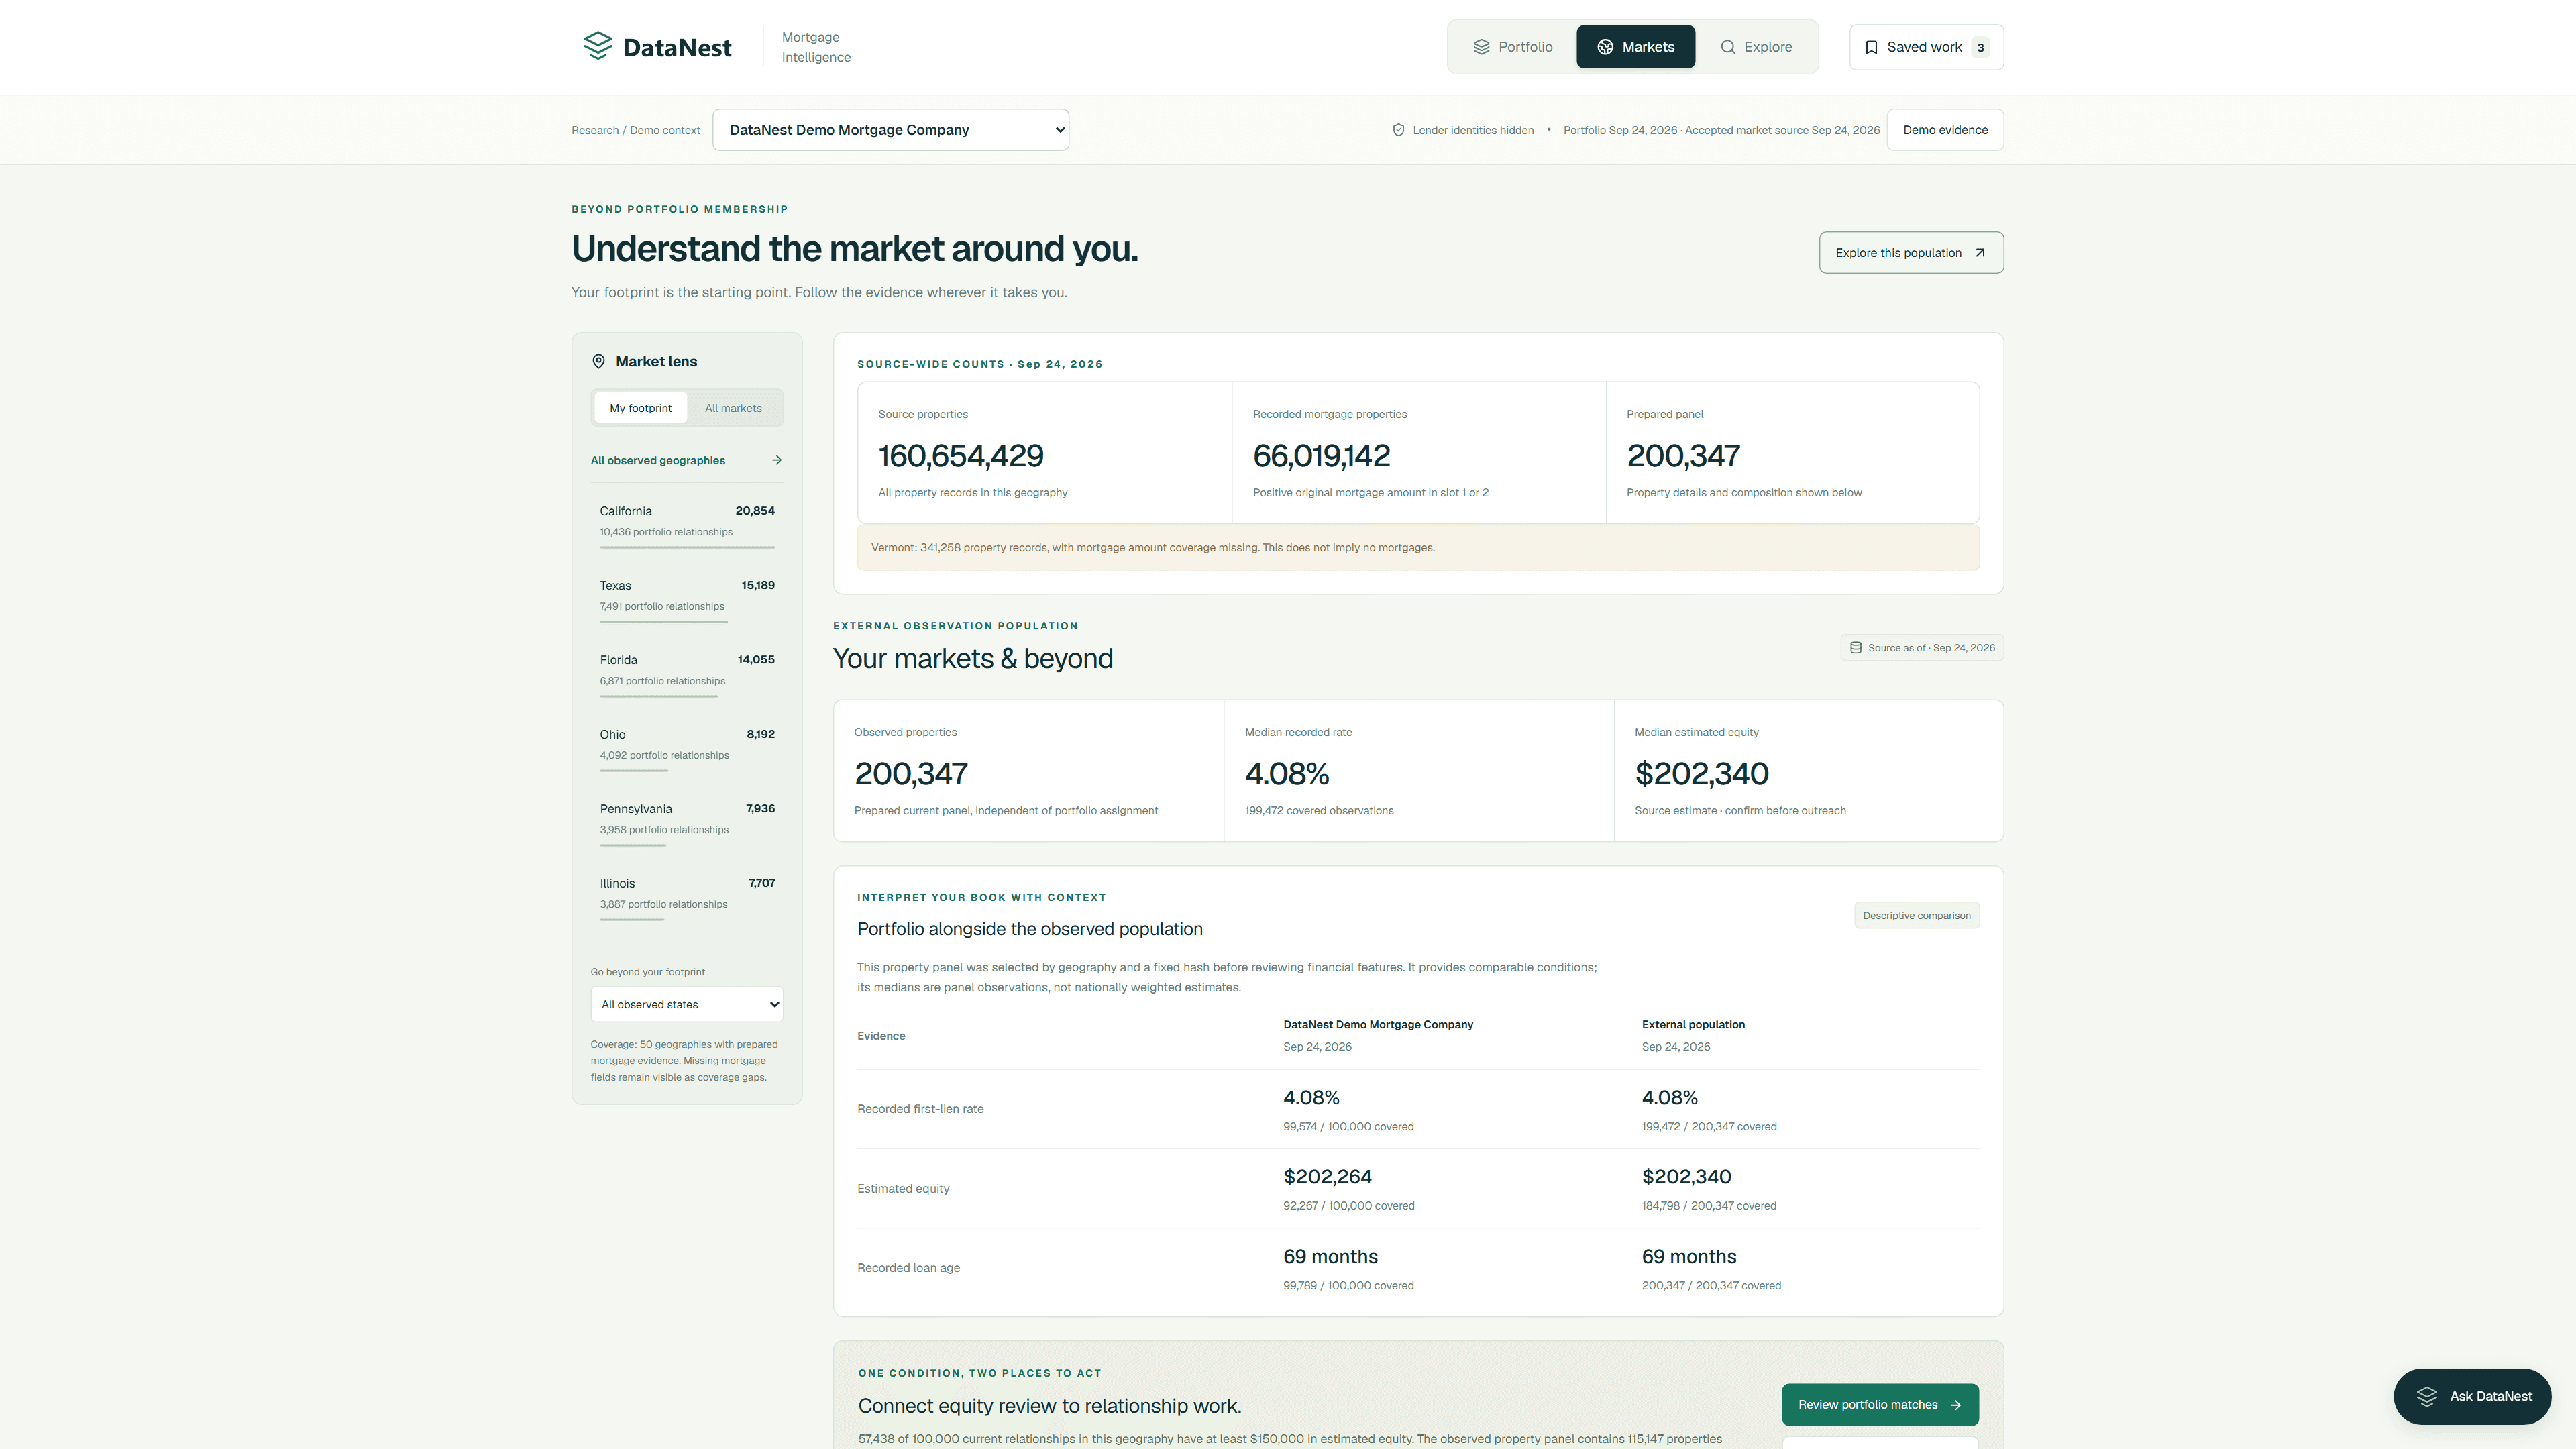Click the arrow next to All observed geographies

tap(776, 460)
